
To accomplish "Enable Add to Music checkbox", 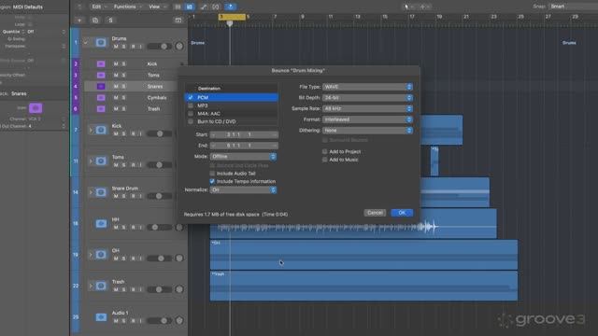I will (324, 160).
